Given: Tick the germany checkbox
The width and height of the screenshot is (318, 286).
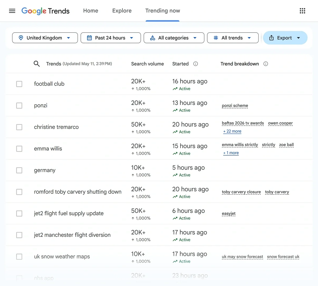Looking at the screenshot, I should pos(19,170).
